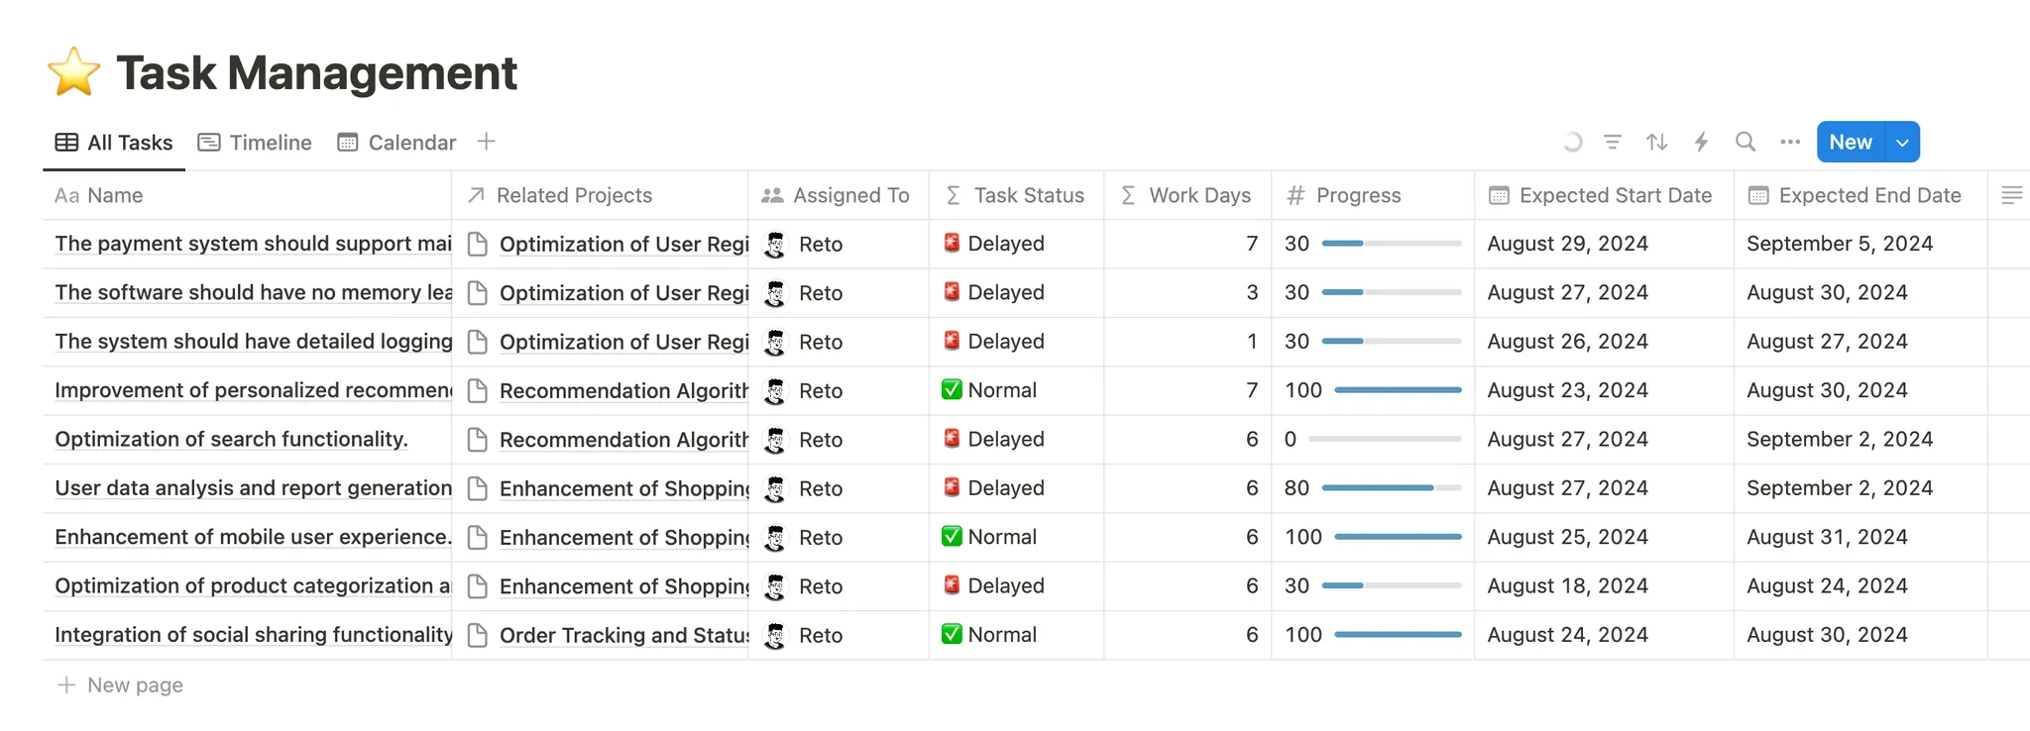Click the September 5, 2024 end date cell

tap(1839, 244)
